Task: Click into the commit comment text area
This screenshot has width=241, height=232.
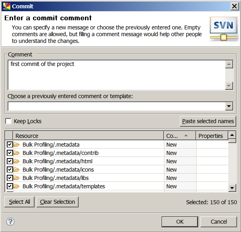Action: (116, 75)
